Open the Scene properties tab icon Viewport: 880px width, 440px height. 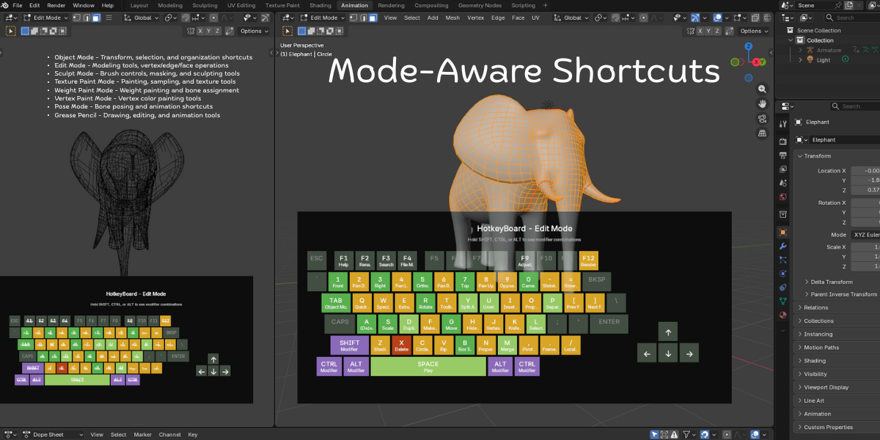coord(783,183)
